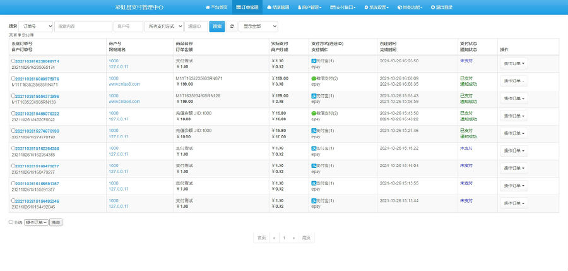Click the Alipay icon in the first order row
568x271 pixels.
point(314,61)
